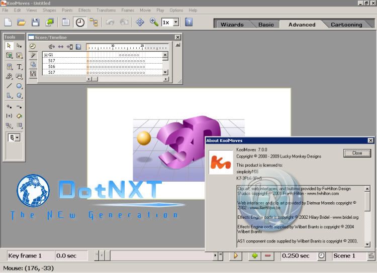Select the Text tool

point(20,66)
